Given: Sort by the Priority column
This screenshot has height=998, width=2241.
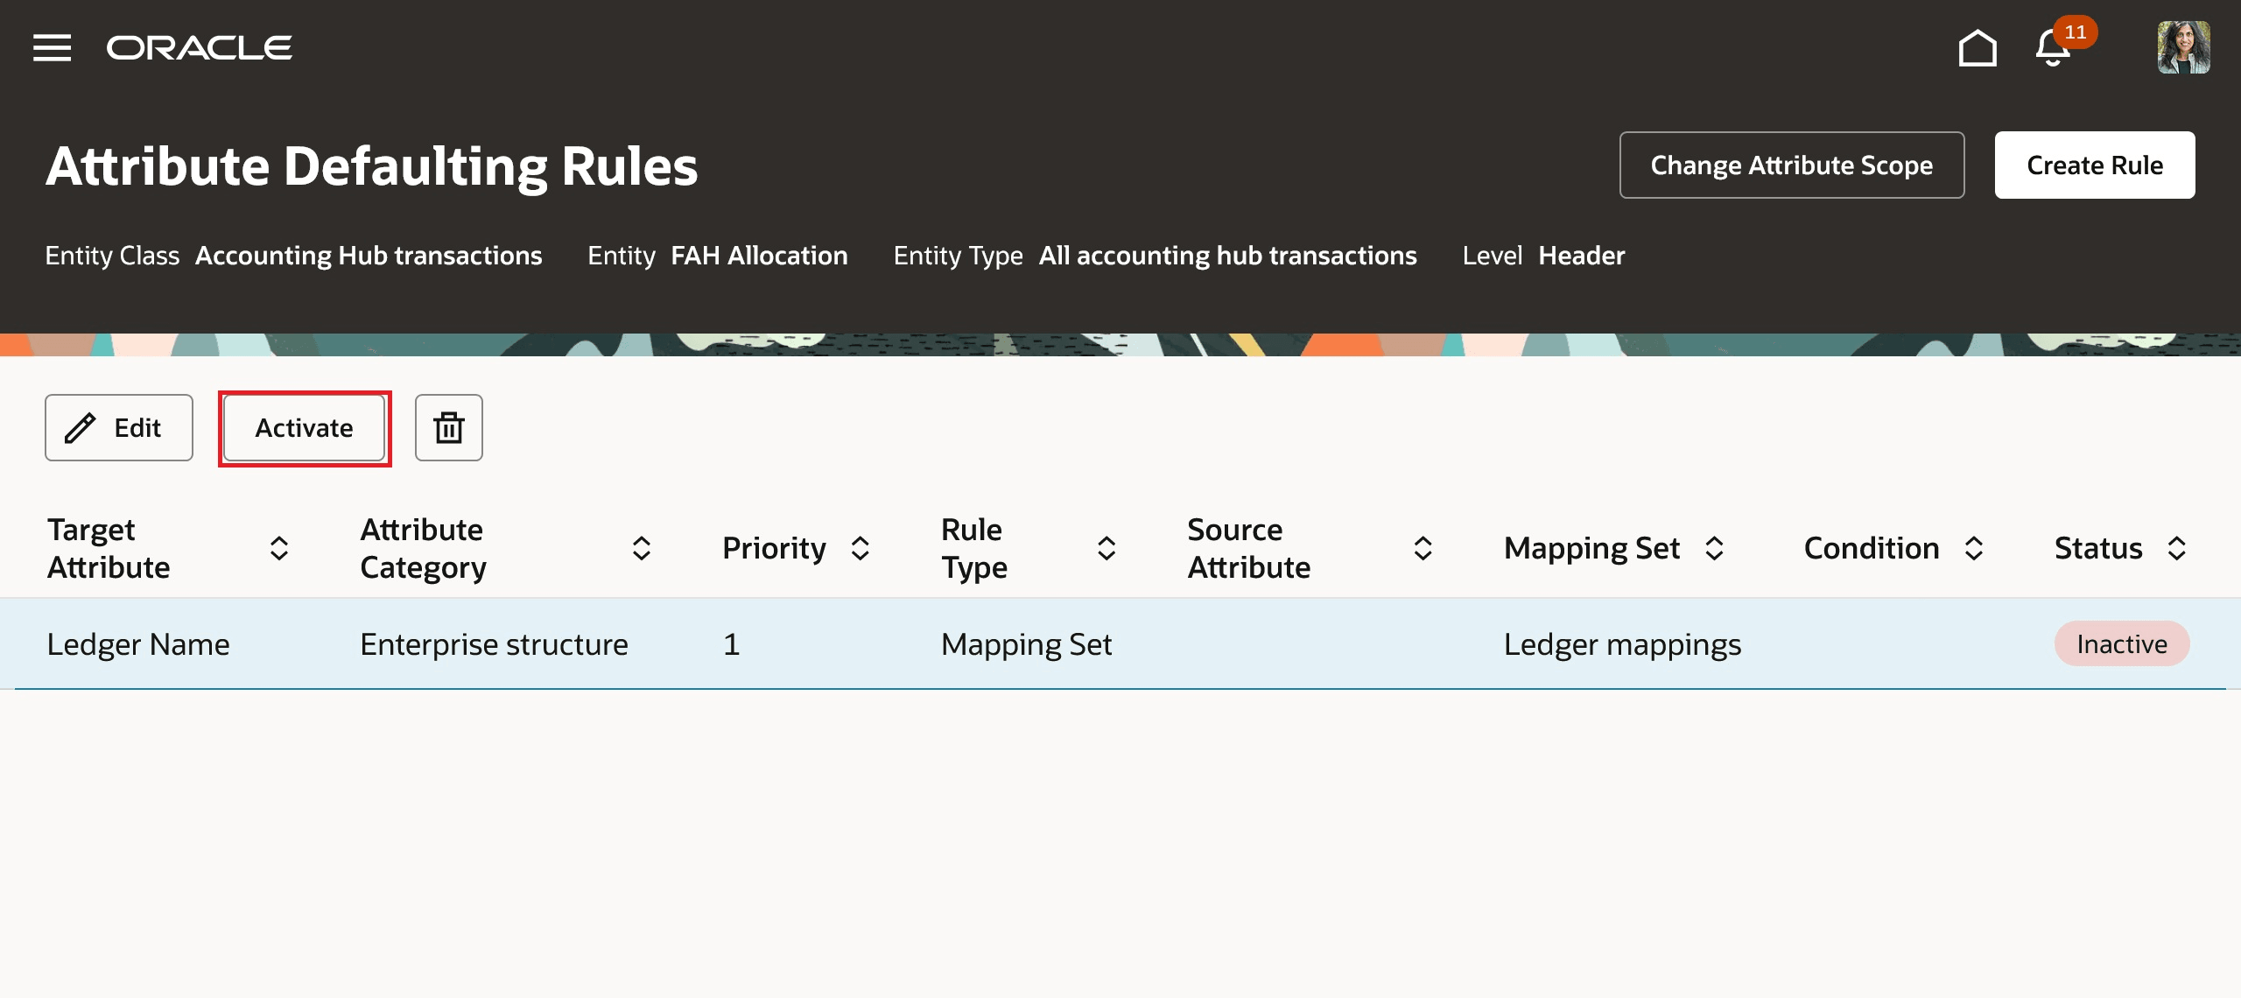Looking at the screenshot, I should [x=861, y=549].
